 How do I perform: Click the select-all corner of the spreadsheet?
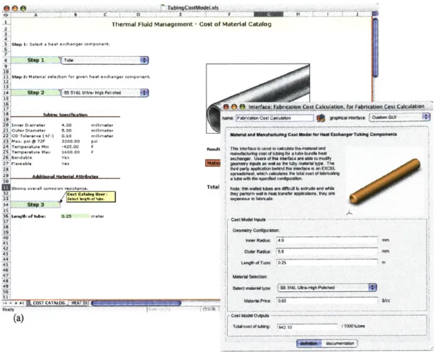[6, 14]
